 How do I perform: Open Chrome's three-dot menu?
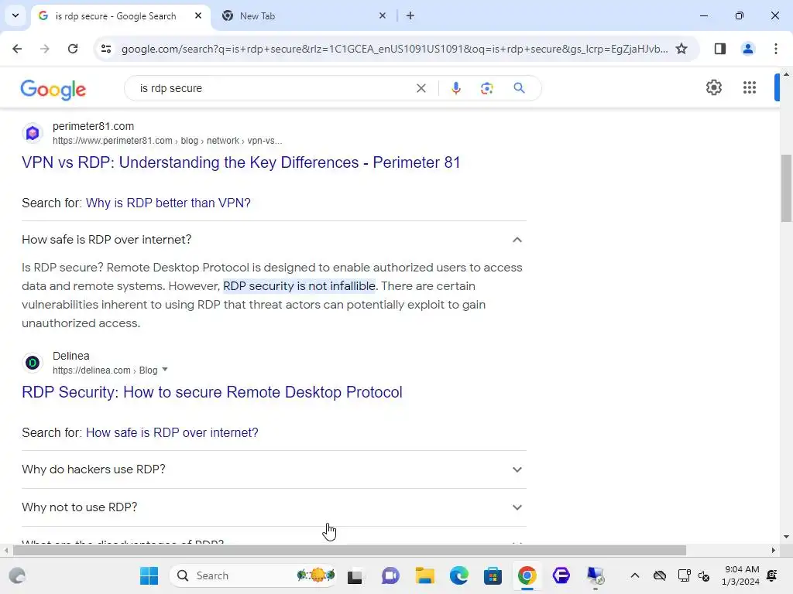[775, 49]
